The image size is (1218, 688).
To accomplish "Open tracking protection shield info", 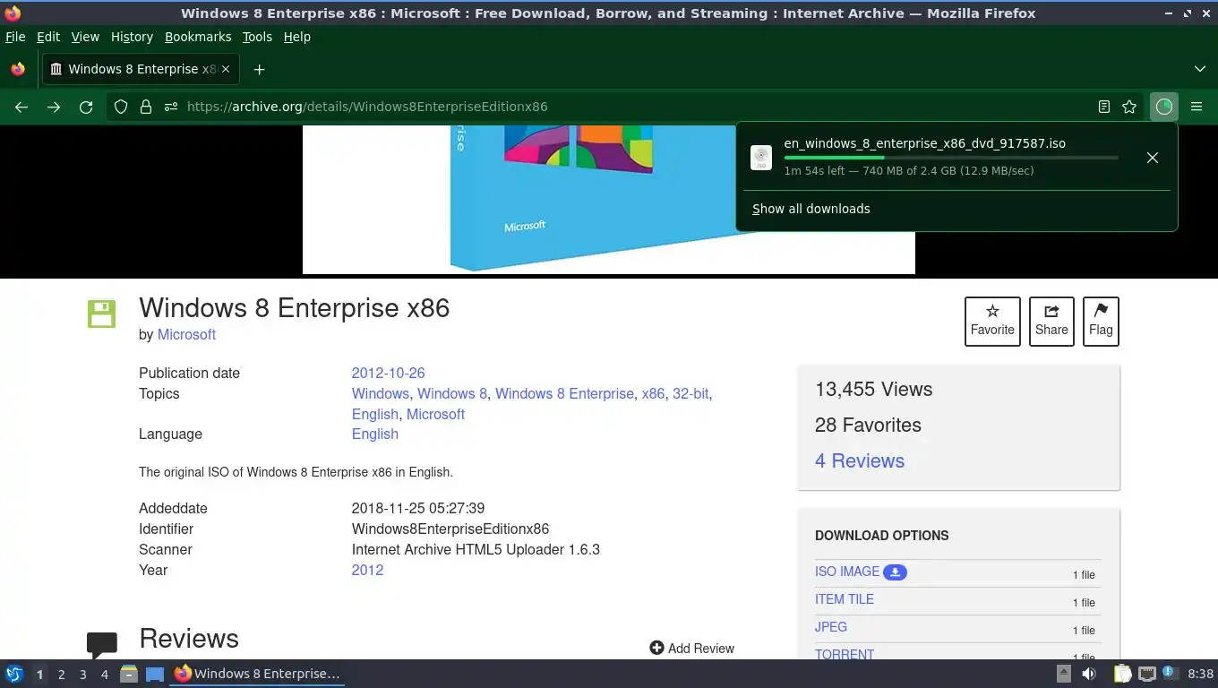I will pos(121,107).
